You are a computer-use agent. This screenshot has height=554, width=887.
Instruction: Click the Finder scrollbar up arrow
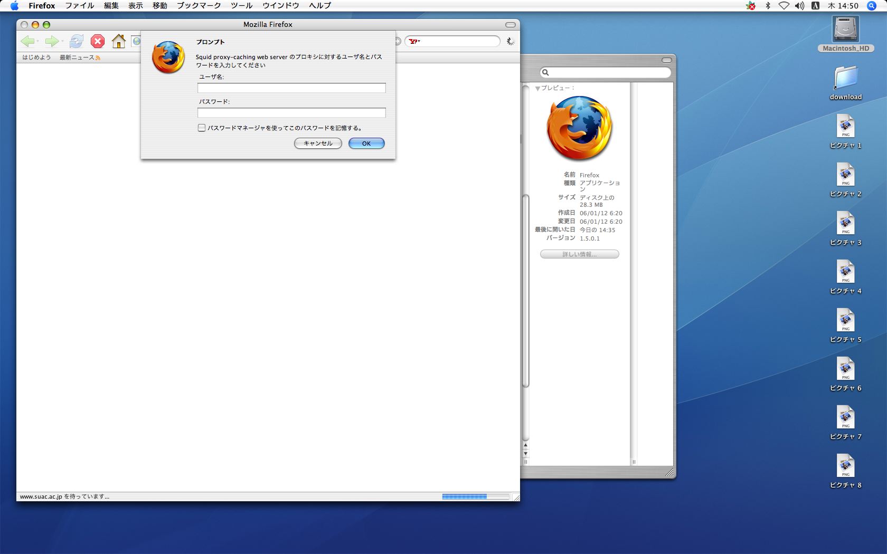525,446
